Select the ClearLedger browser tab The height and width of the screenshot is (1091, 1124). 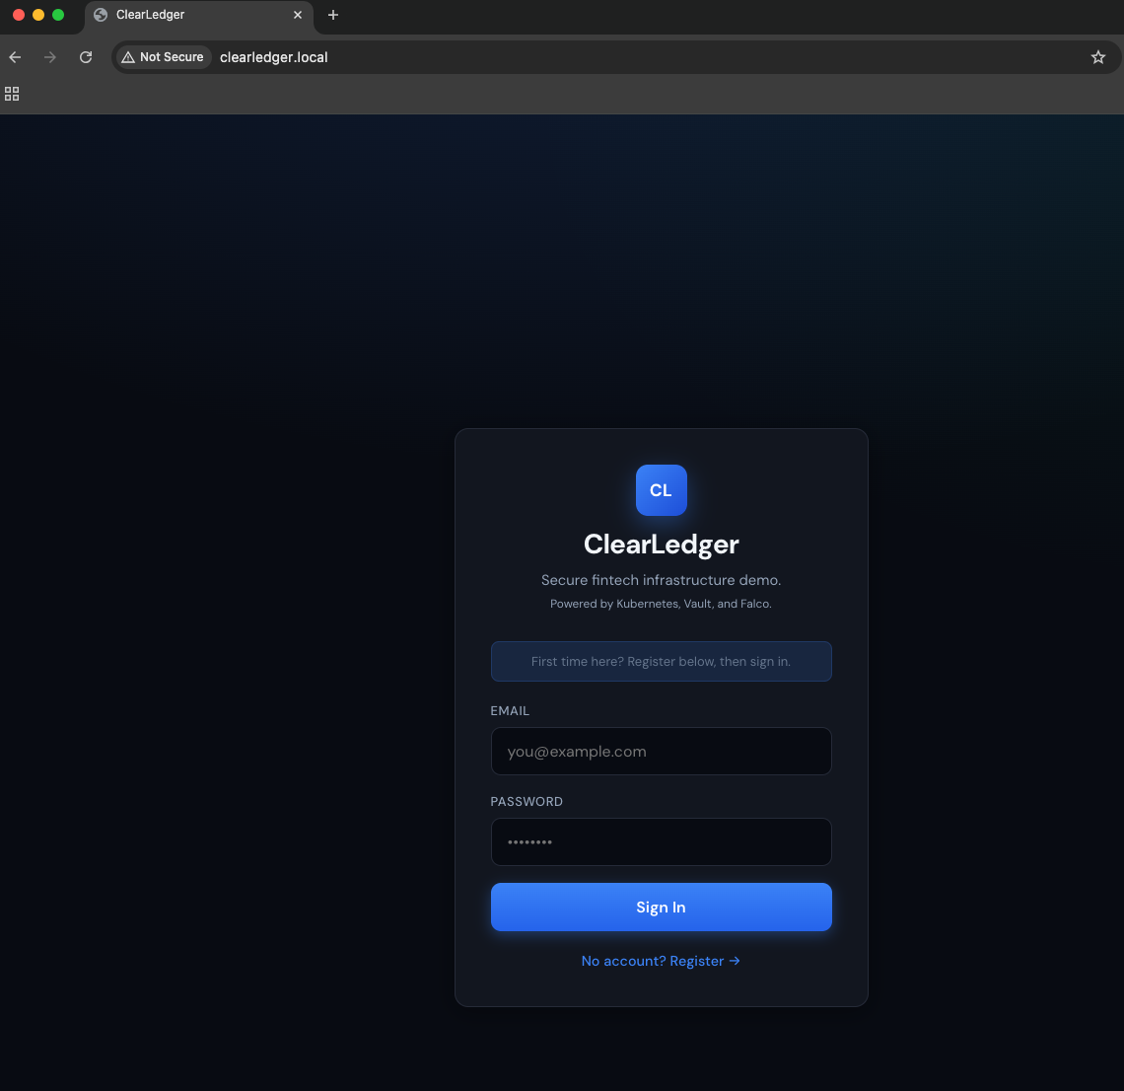point(198,15)
